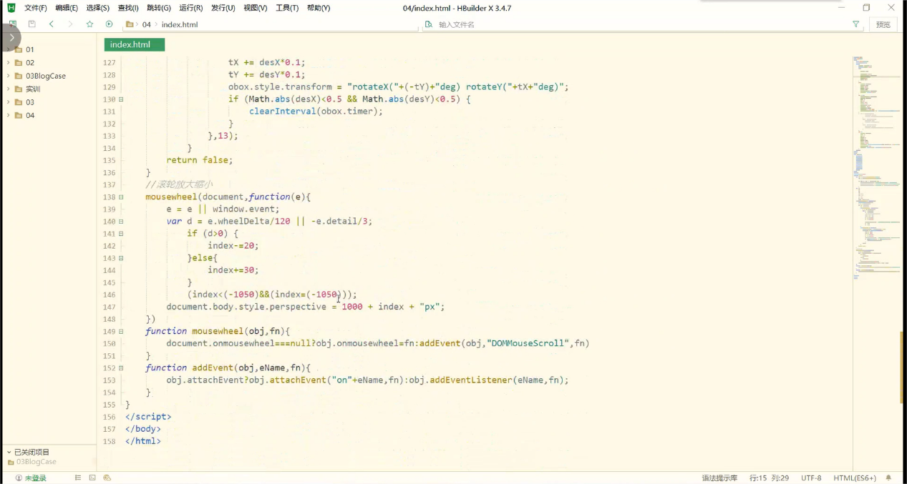
Task: Open the terminal icon in status bar
Action: (92, 478)
